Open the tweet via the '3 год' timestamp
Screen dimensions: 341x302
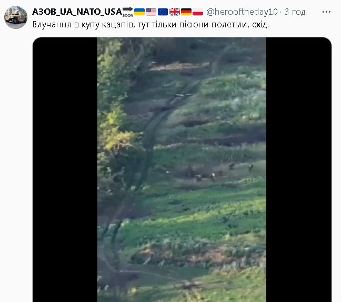(295, 12)
